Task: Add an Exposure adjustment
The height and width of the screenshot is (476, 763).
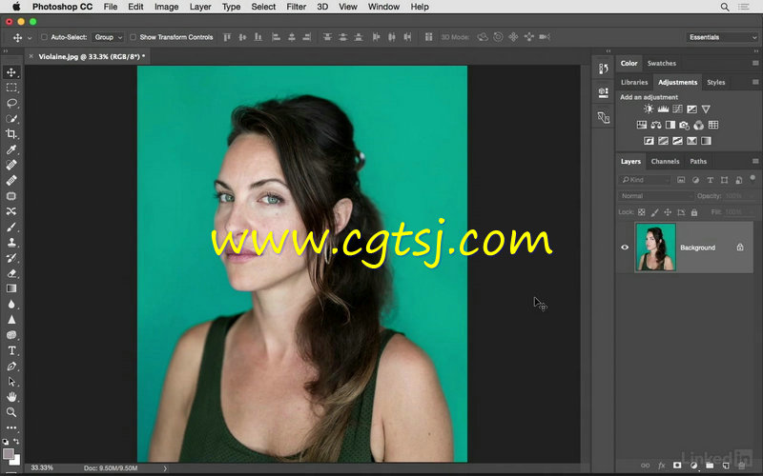Action: tap(691, 109)
